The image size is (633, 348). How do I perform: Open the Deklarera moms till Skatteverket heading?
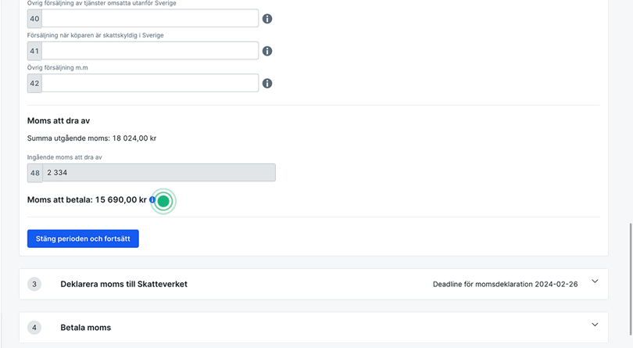(123, 284)
